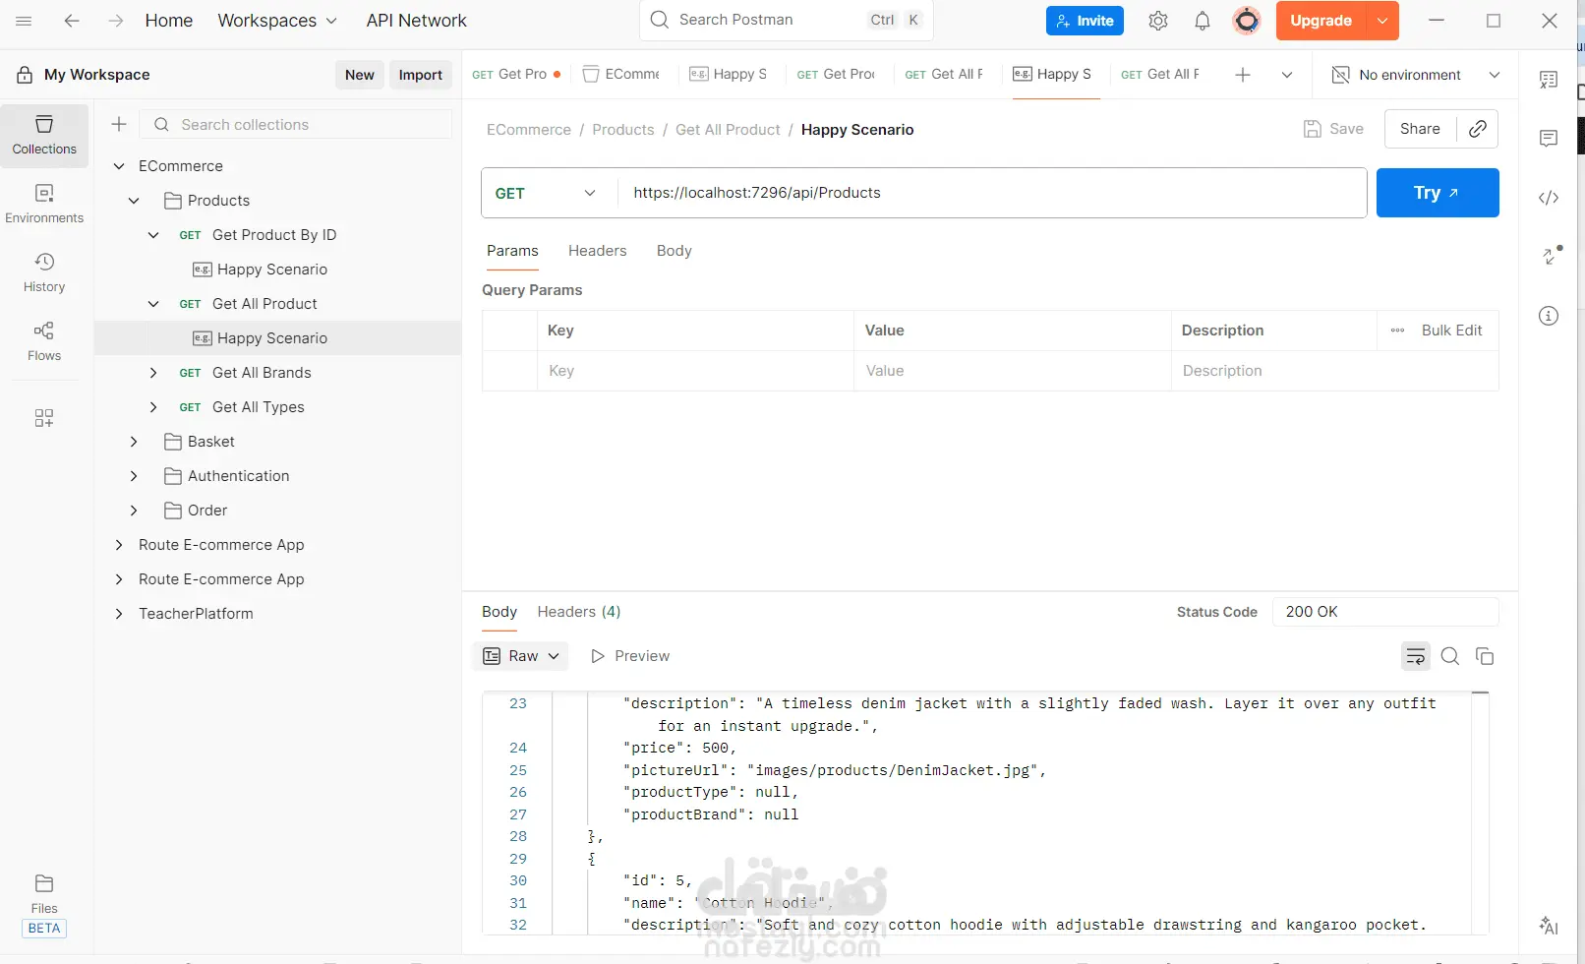This screenshot has height=964, width=1585.
Task: Expand the Workspaces dropdown
Action: click(x=277, y=21)
